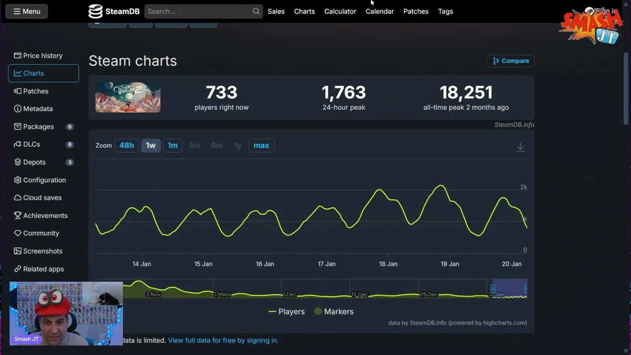Screen dimensions: 631x355
Task: Click the Depots count badge 3
Action: tap(70, 162)
